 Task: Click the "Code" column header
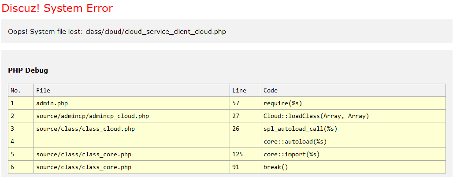353,90
